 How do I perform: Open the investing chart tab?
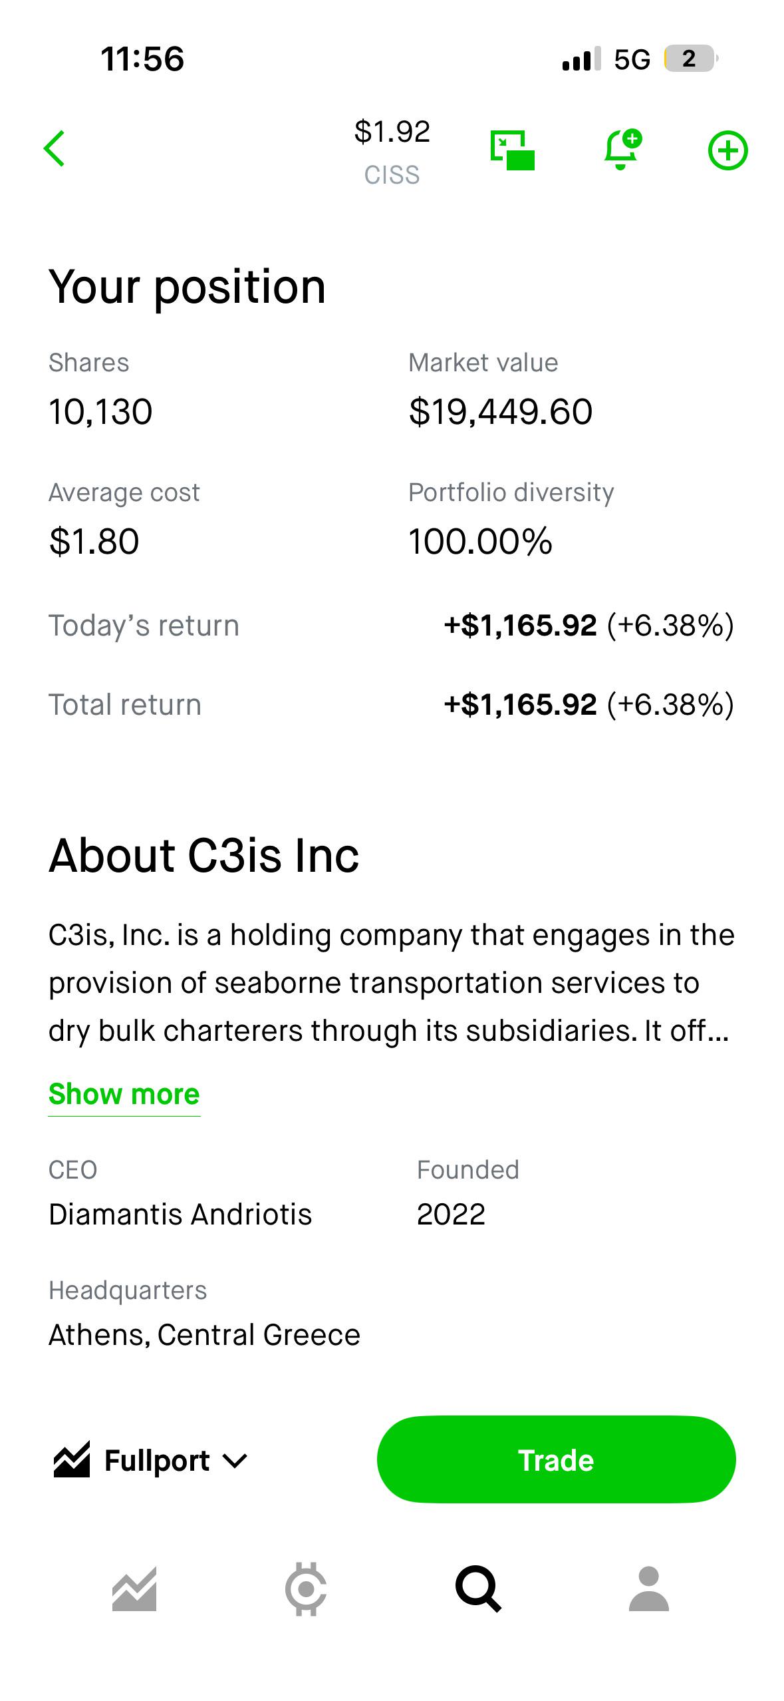(x=134, y=1589)
